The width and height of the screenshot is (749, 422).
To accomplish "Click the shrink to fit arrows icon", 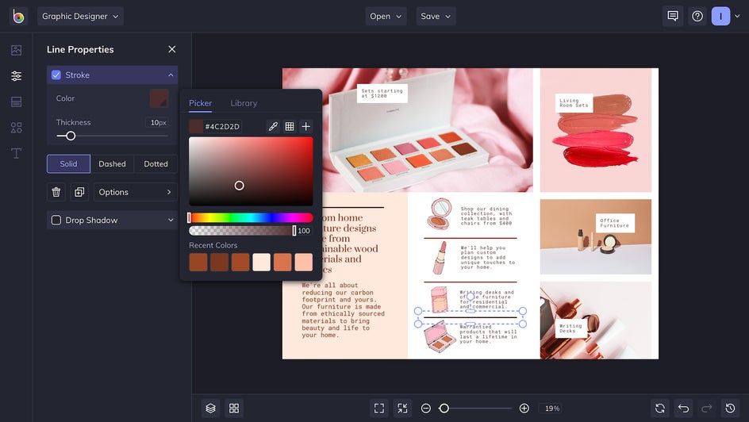I will click(403, 409).
